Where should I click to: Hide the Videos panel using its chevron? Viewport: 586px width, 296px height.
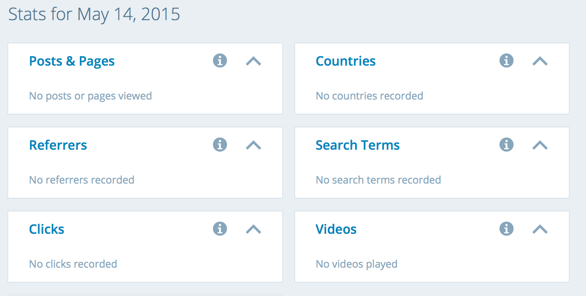click(x=540, y=230)
